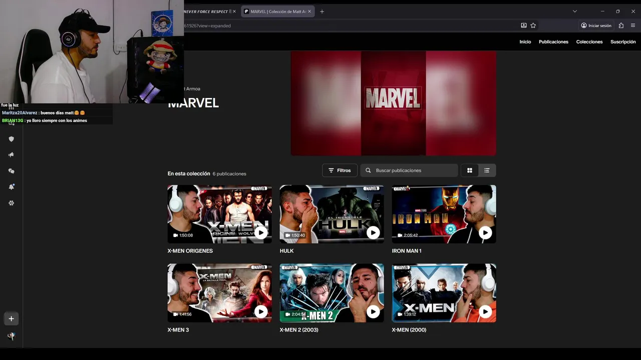Open the megaphone announcements icon in sidebar
Screen dimensions: 641x360
(x=11, y=155)
